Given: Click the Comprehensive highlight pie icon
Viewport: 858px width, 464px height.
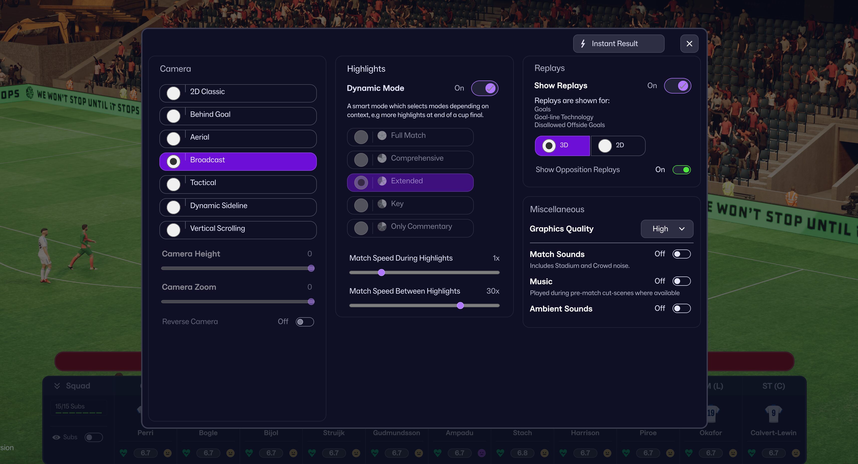Looking at the screenshot, I should tap(382, 158).
